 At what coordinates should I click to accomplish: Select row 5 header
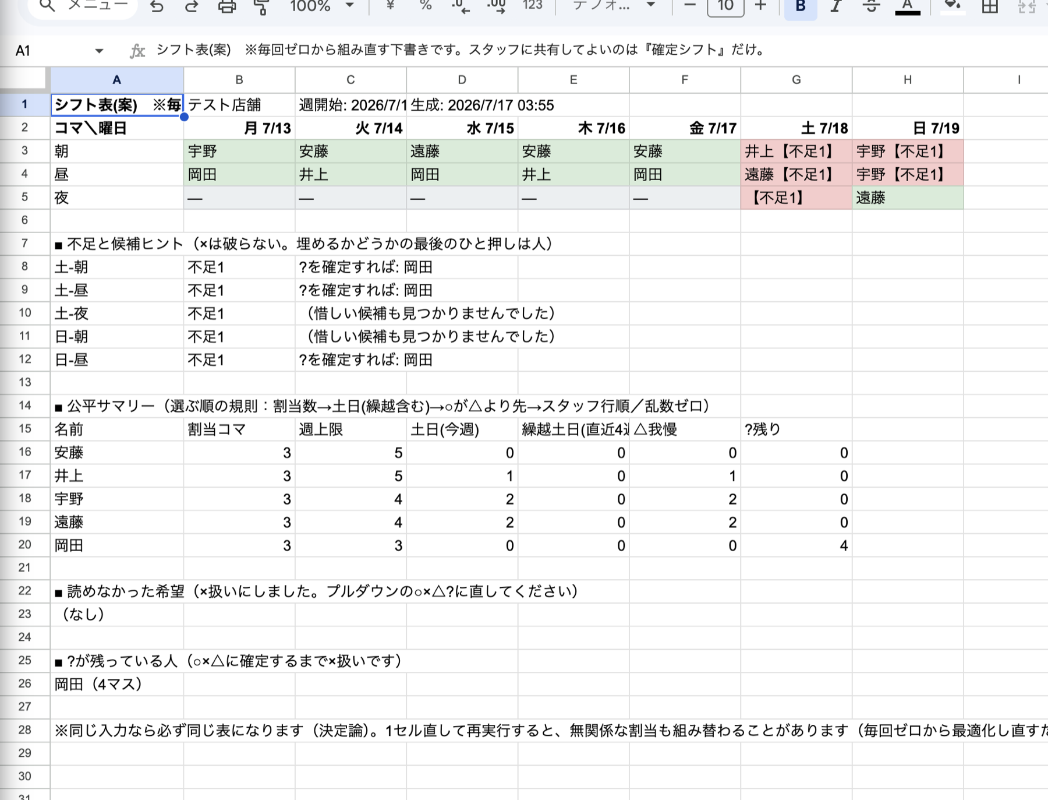(24, 197)
